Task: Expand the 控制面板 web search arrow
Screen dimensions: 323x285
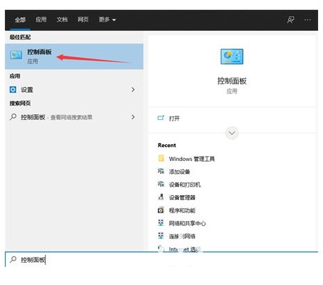Action: click(133, 117)
